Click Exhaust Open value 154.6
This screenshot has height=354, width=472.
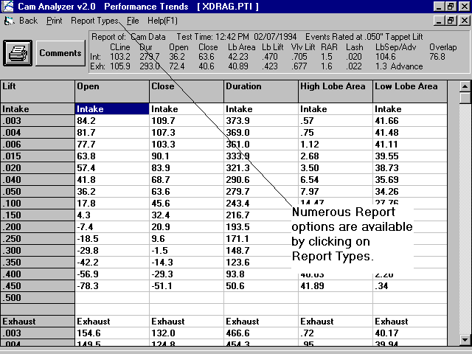112,333
